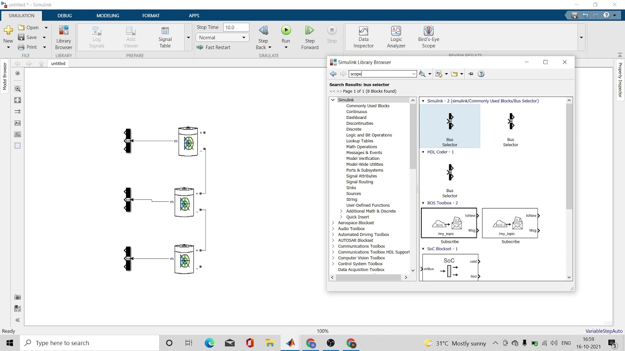625x351 pixels.
Task: Collapse the Simulink library tree node
Action: 333,100
